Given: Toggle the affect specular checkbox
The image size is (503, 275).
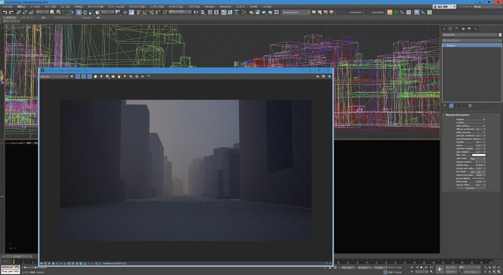Looking at the screenshot, I should (484, 132).
